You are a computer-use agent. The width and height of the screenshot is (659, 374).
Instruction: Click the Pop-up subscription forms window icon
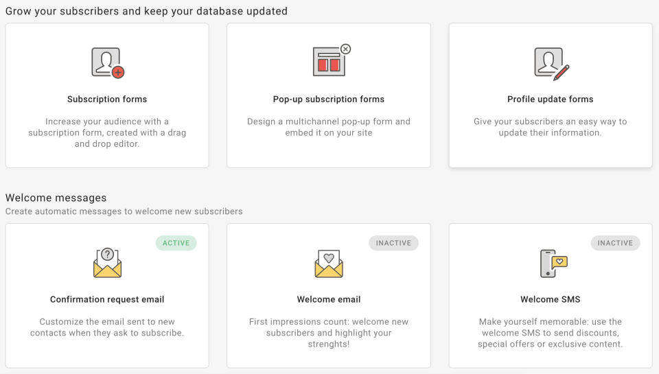point(329,61)
